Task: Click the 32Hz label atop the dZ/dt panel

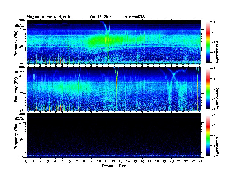Action: pyautogui.click(x=22, y=114)
